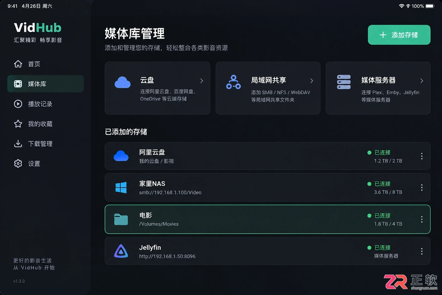Image resolution: width=442 pixels, height=295 pixels.
Task: Click the network share icon on 局域网共享 card
Action: (x=234, y=82)
